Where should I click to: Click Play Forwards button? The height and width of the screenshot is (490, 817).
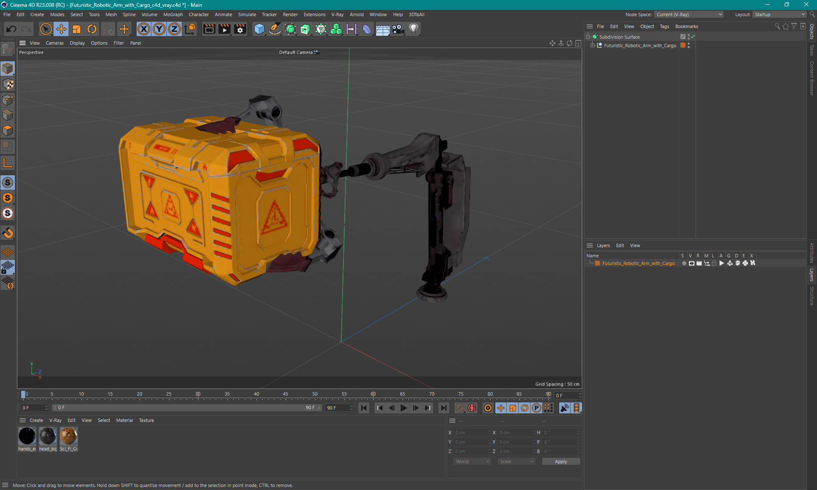404,408
